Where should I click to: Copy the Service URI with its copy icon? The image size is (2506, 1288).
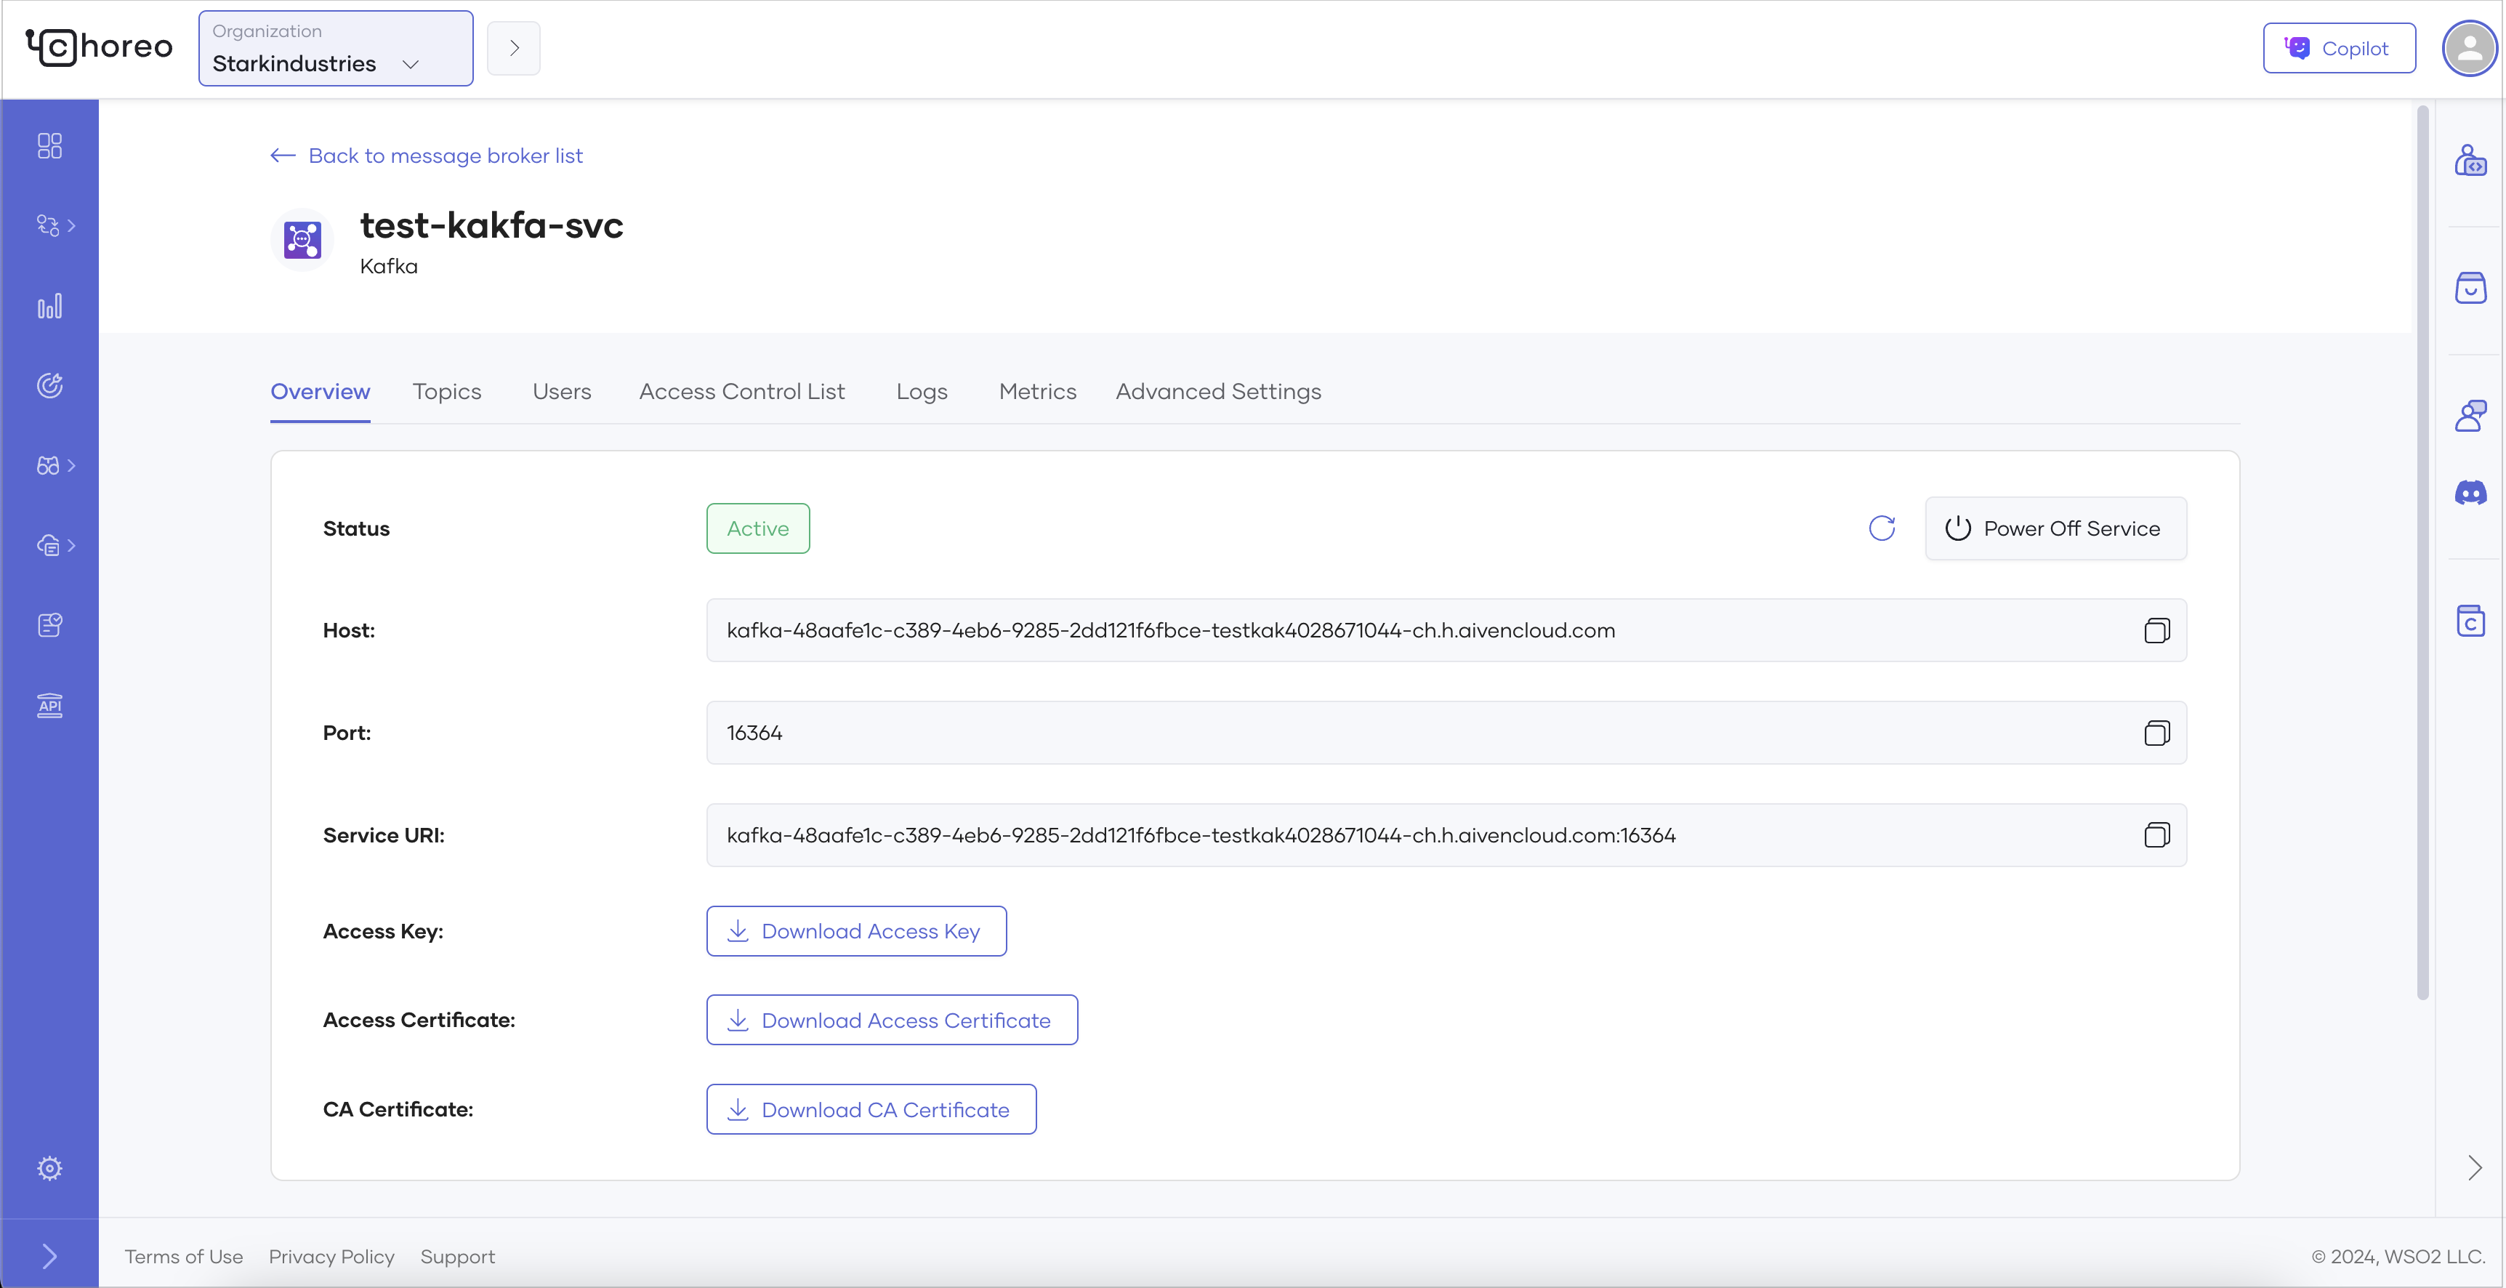tap(2156, 834)
